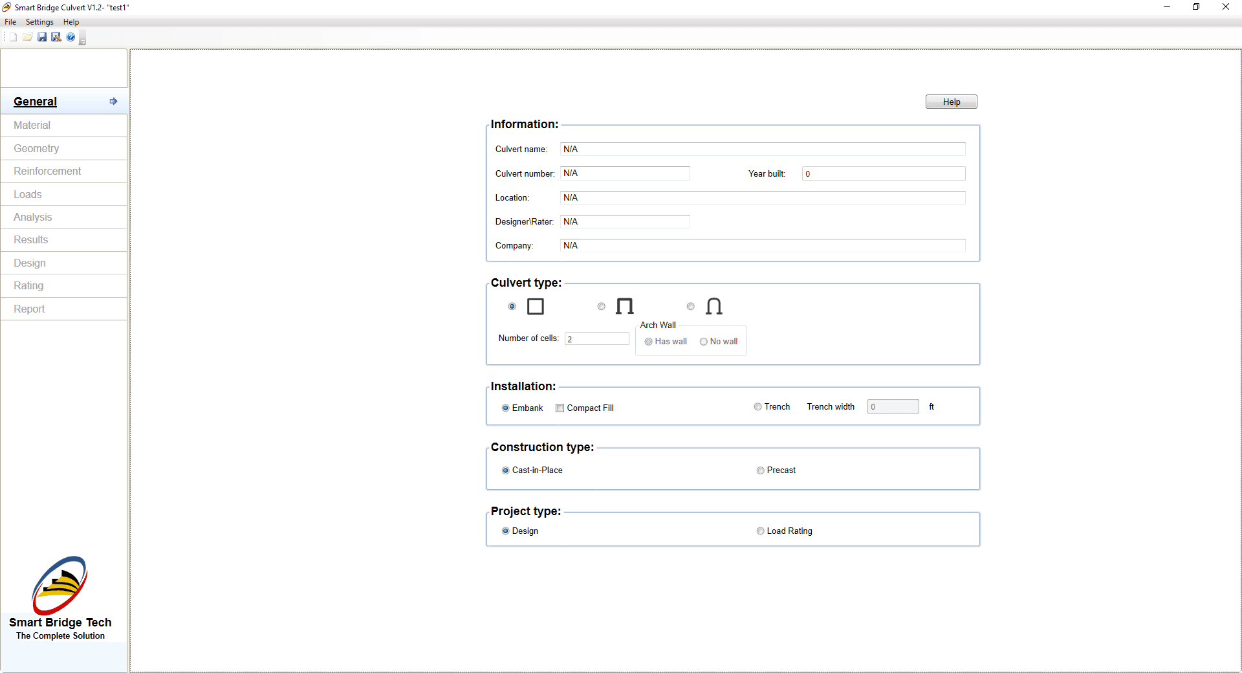Click the Culvert name input field
The height and width of the screenshot is (673, 1242).
[x=762, y=149]
